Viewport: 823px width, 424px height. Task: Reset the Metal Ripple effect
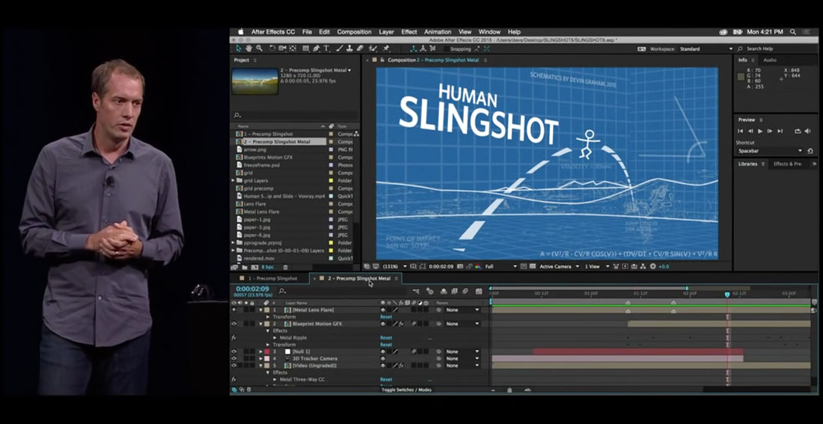(386, 338)
